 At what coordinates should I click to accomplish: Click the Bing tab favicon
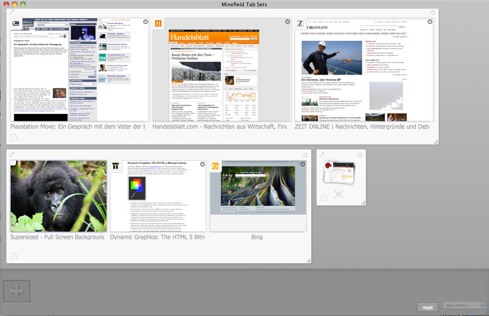pos(216,166)
